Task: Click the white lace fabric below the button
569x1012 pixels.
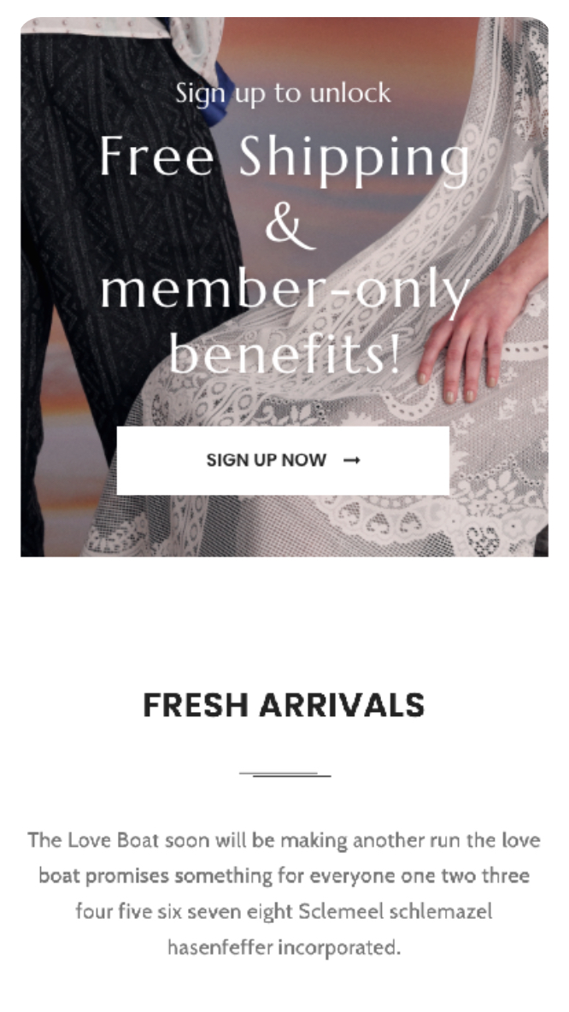Action: pos(323,526)
